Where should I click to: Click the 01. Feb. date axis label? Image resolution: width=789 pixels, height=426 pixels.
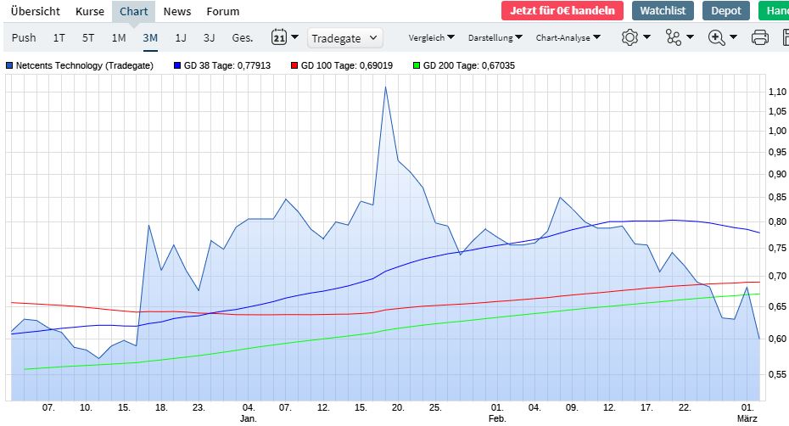[497, 413]
